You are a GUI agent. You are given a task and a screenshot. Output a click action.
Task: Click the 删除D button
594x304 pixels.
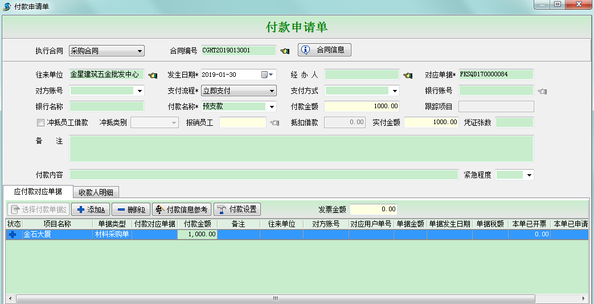[131, 209]
